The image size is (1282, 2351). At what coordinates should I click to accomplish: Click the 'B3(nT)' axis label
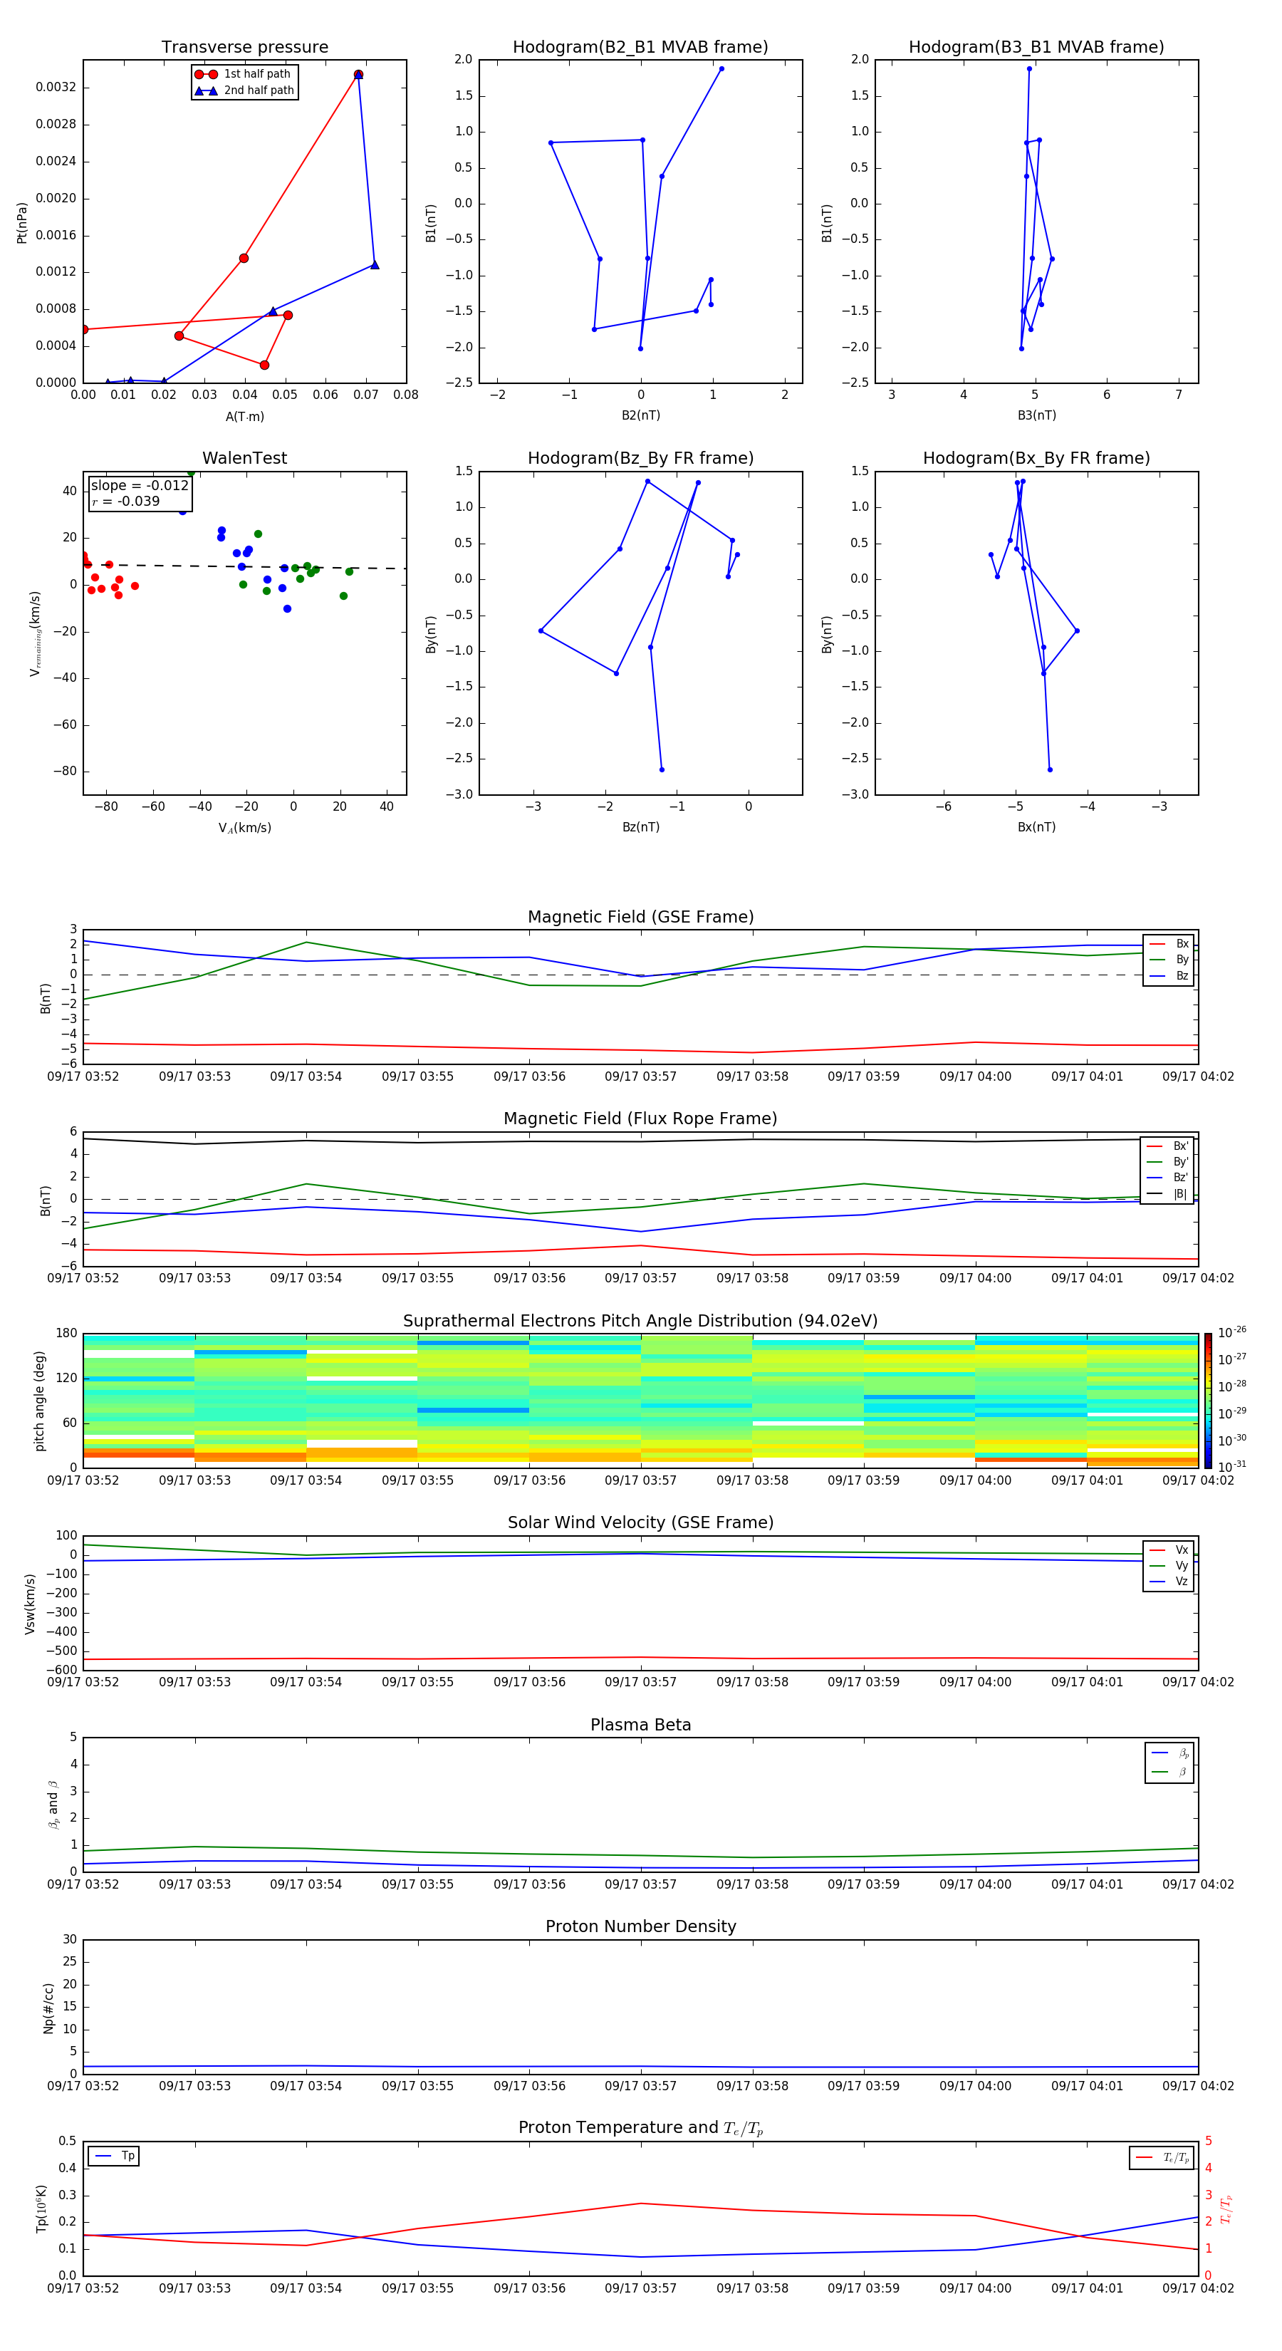pos(1036,415)
